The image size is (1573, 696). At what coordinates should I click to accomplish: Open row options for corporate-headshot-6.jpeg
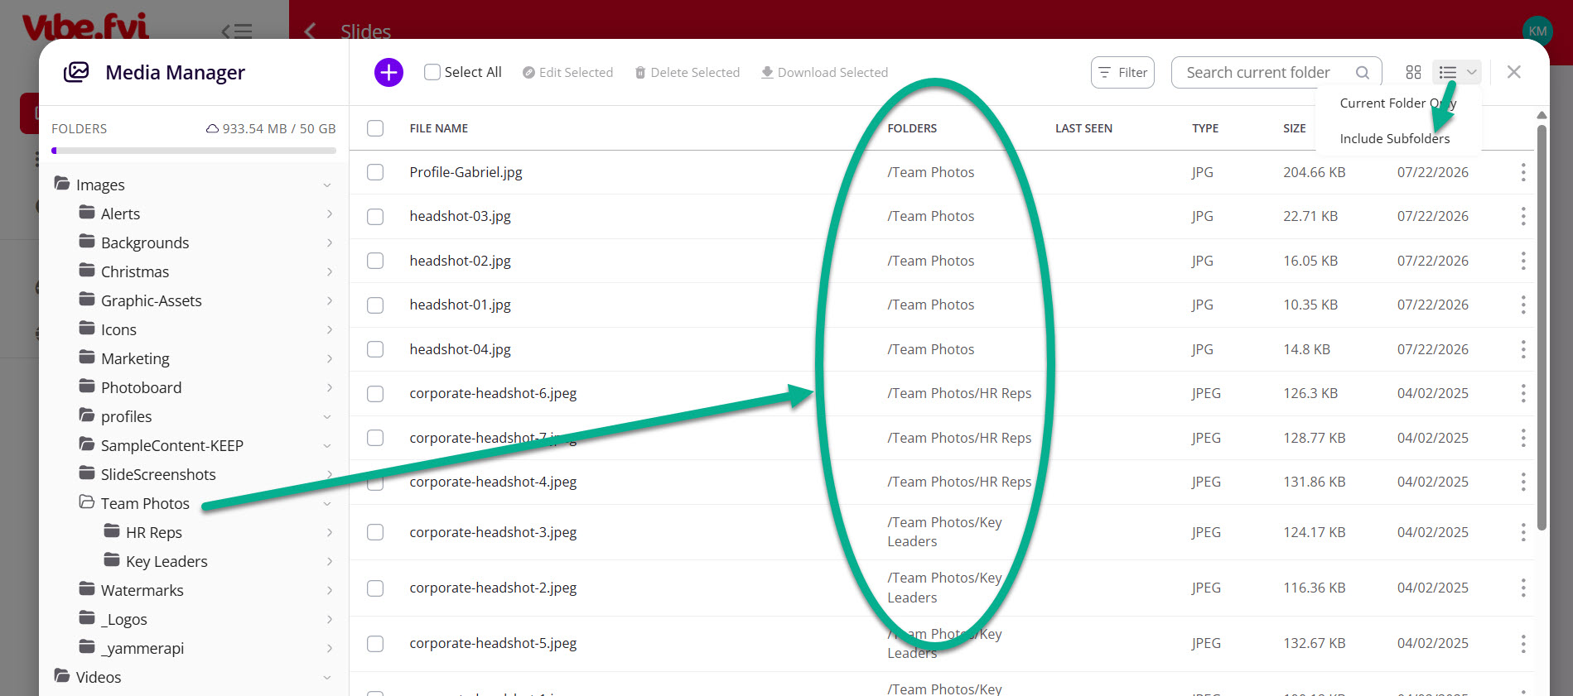pyautogui.click(x=1522, y=393)
